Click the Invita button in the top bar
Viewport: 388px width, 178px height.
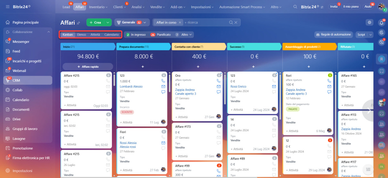[x=333, y=7]
